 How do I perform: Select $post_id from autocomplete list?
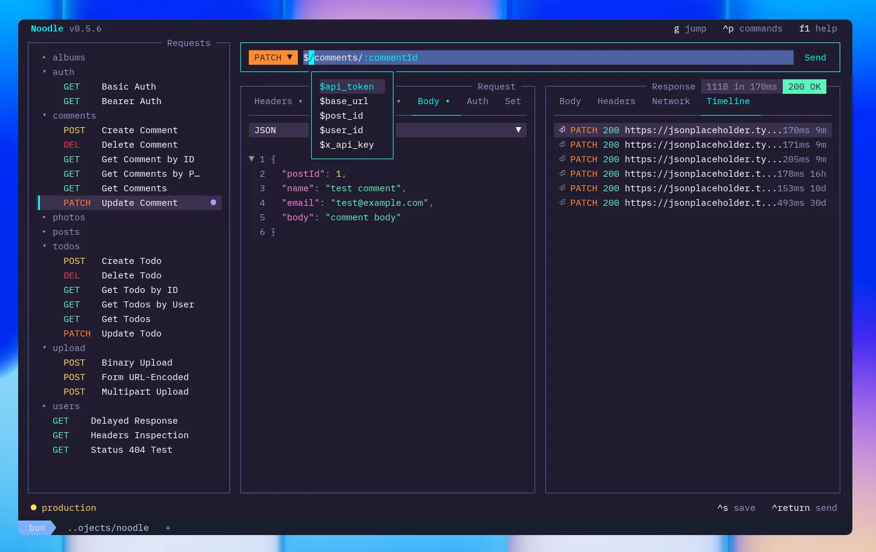[x=352, y=116]
